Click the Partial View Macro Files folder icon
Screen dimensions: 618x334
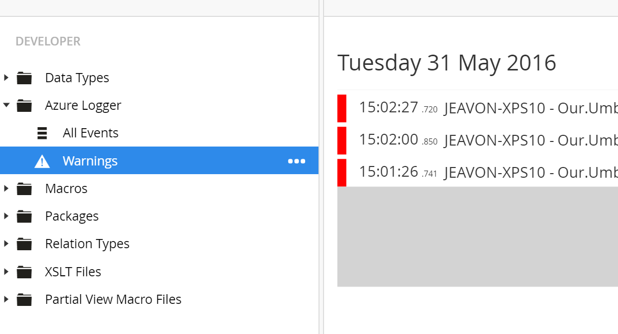click(24, 300)
